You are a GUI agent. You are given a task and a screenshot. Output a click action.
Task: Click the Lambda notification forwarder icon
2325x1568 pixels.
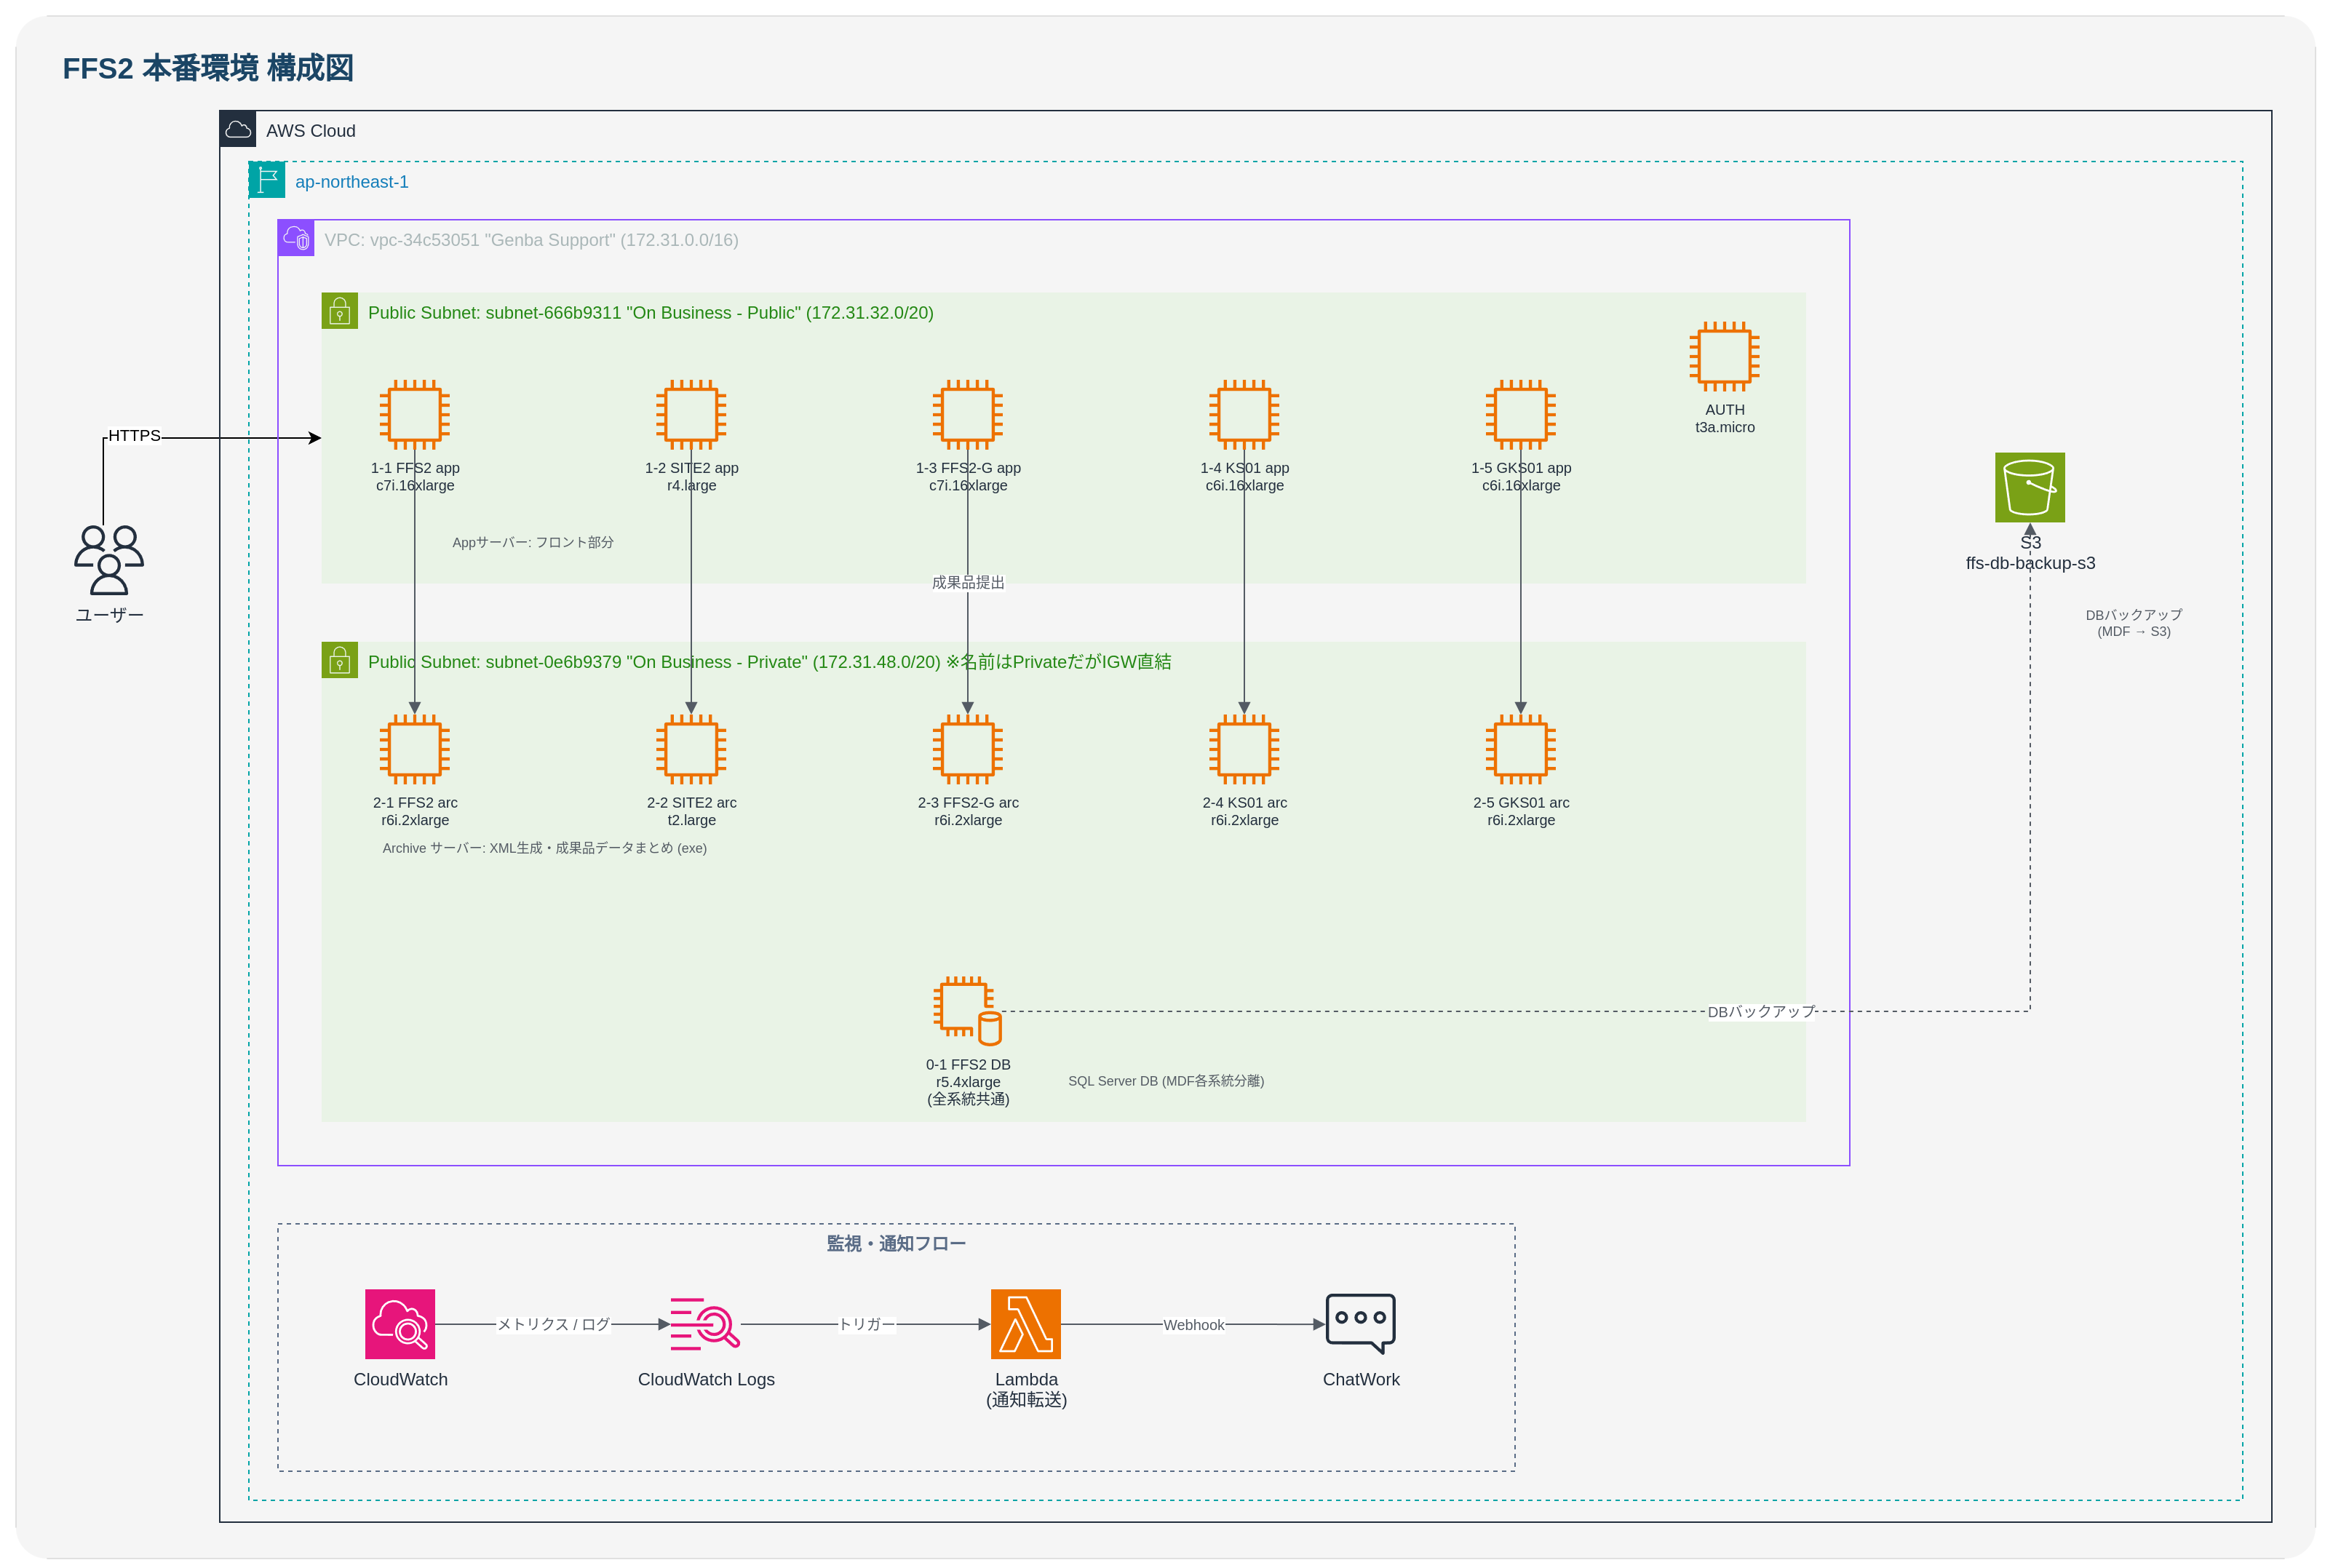[x=1025, y=1323]
